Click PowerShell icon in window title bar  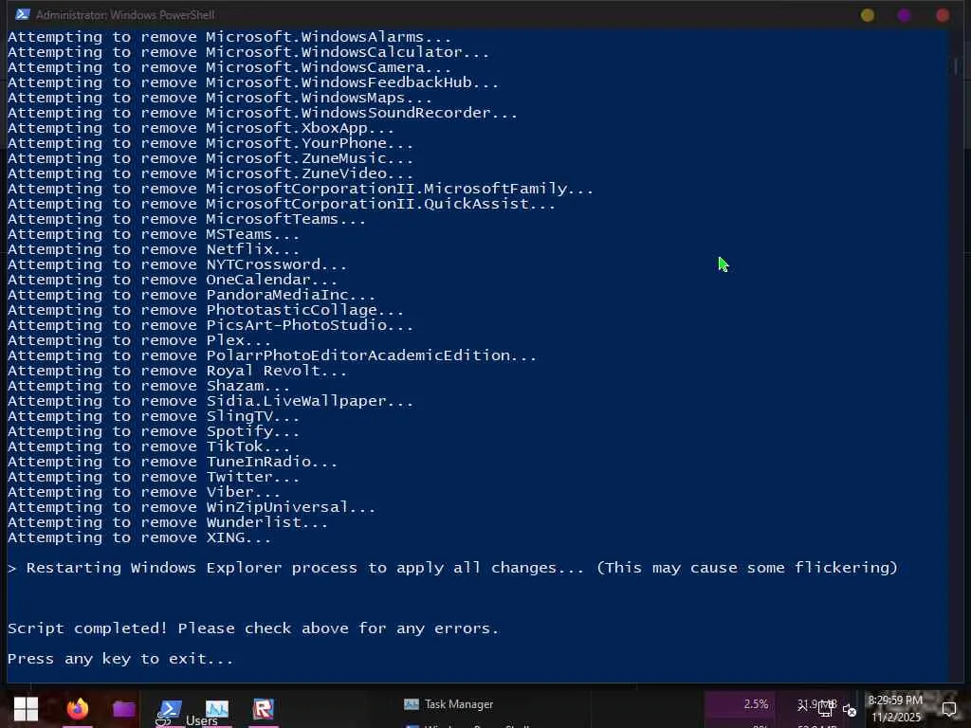[x=23, y=14]
